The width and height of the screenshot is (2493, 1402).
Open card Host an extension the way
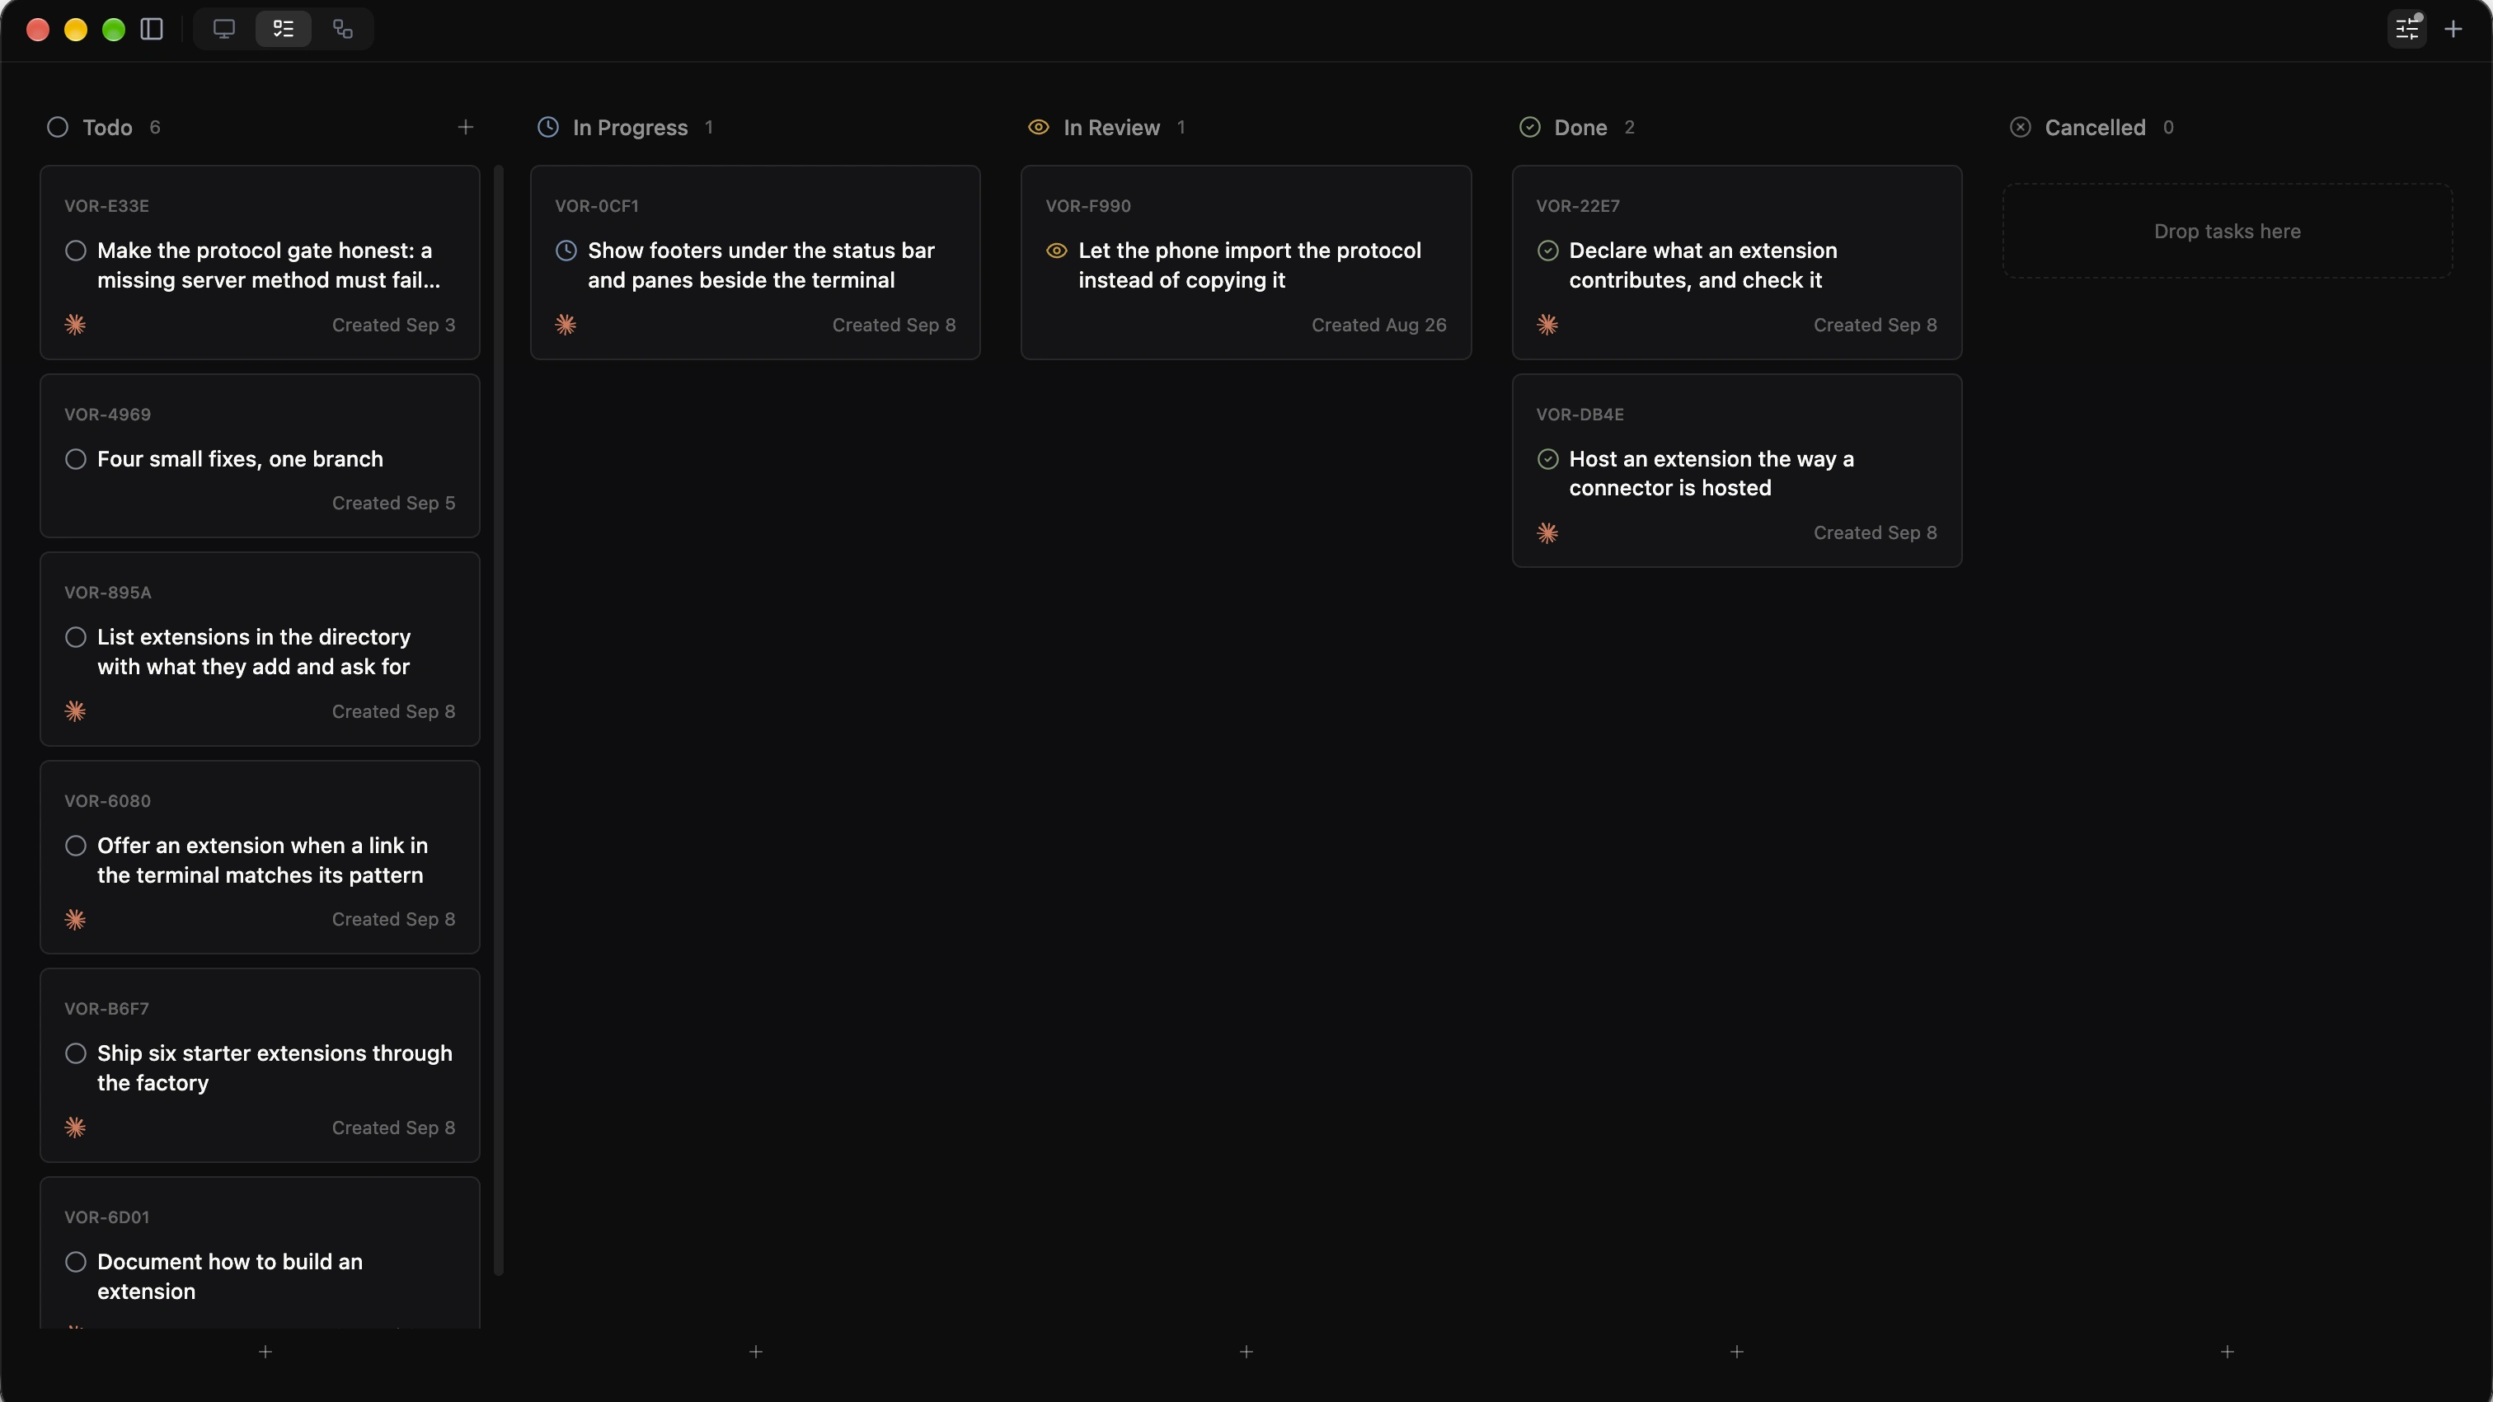click(x=1736, y=471)
